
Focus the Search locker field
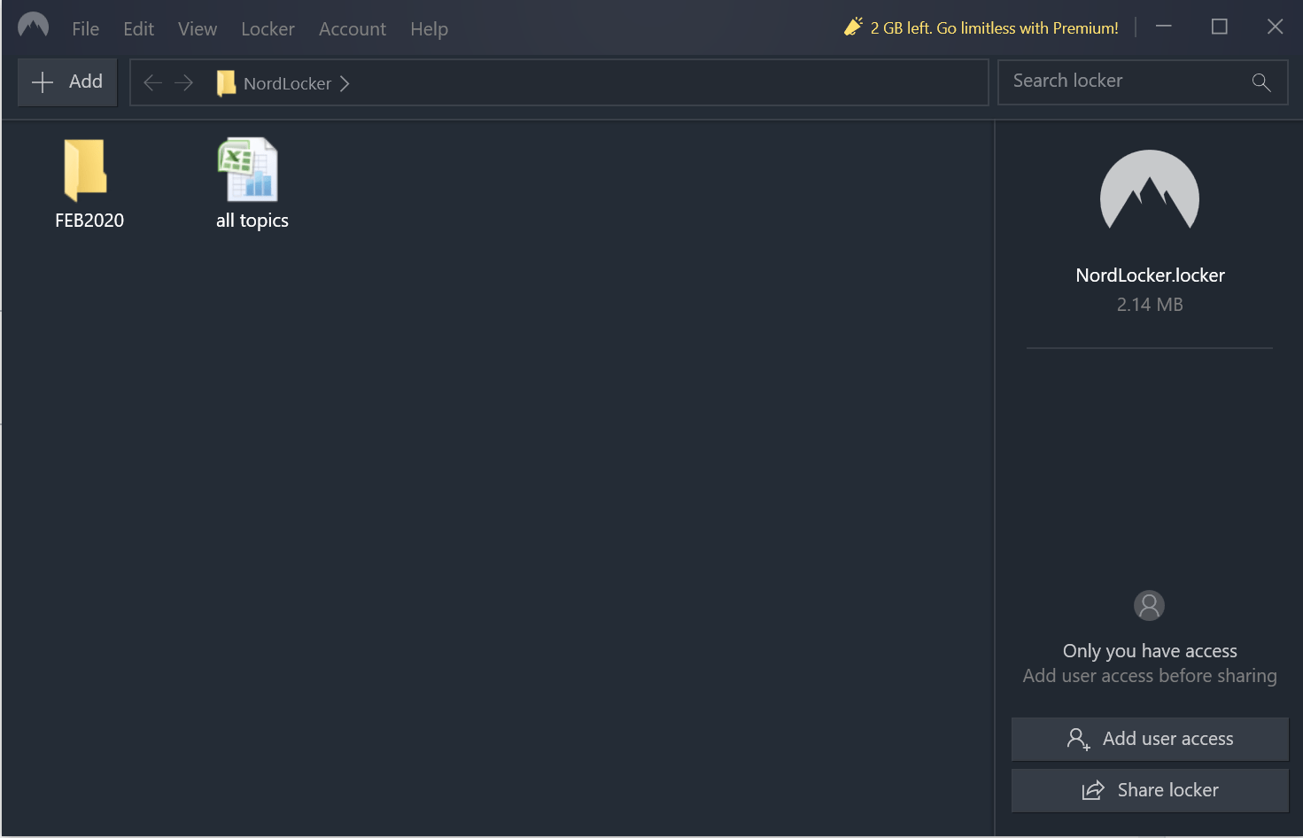1143,81
